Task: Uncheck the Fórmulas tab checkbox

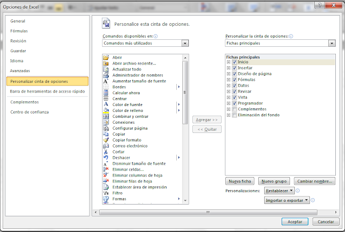Action: coord(234,80)
